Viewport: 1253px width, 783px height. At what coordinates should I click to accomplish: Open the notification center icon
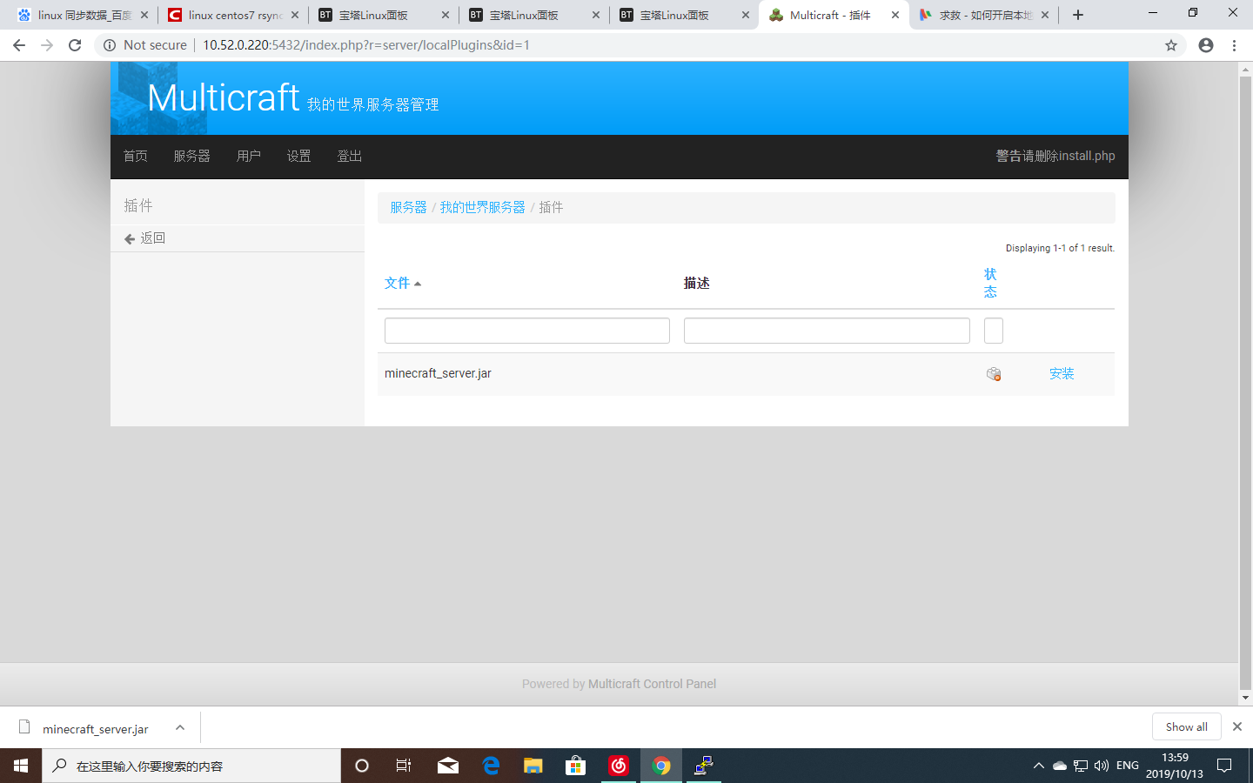tap(1224, 766)
